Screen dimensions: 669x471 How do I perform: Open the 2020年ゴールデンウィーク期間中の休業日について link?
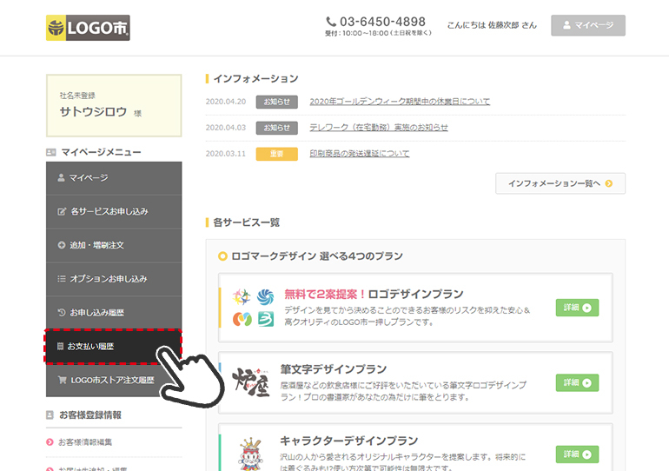coord(400,102)
